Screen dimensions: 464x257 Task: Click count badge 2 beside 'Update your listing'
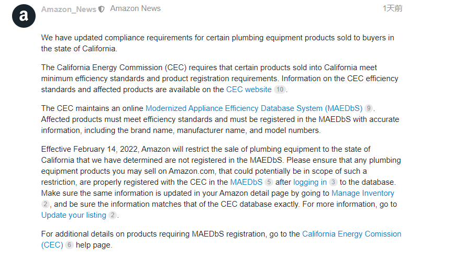[x=113, y=215]
